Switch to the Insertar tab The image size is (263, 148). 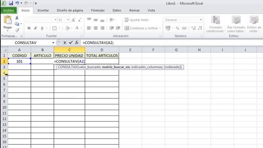point(43,10)
